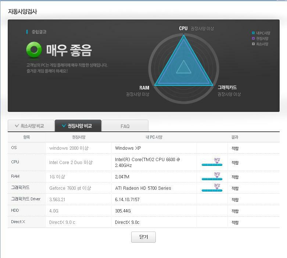Click the CPU 권장 gauge bar
Image resolution: width=287 pixels, height=258 pixels.
[212, 164]
